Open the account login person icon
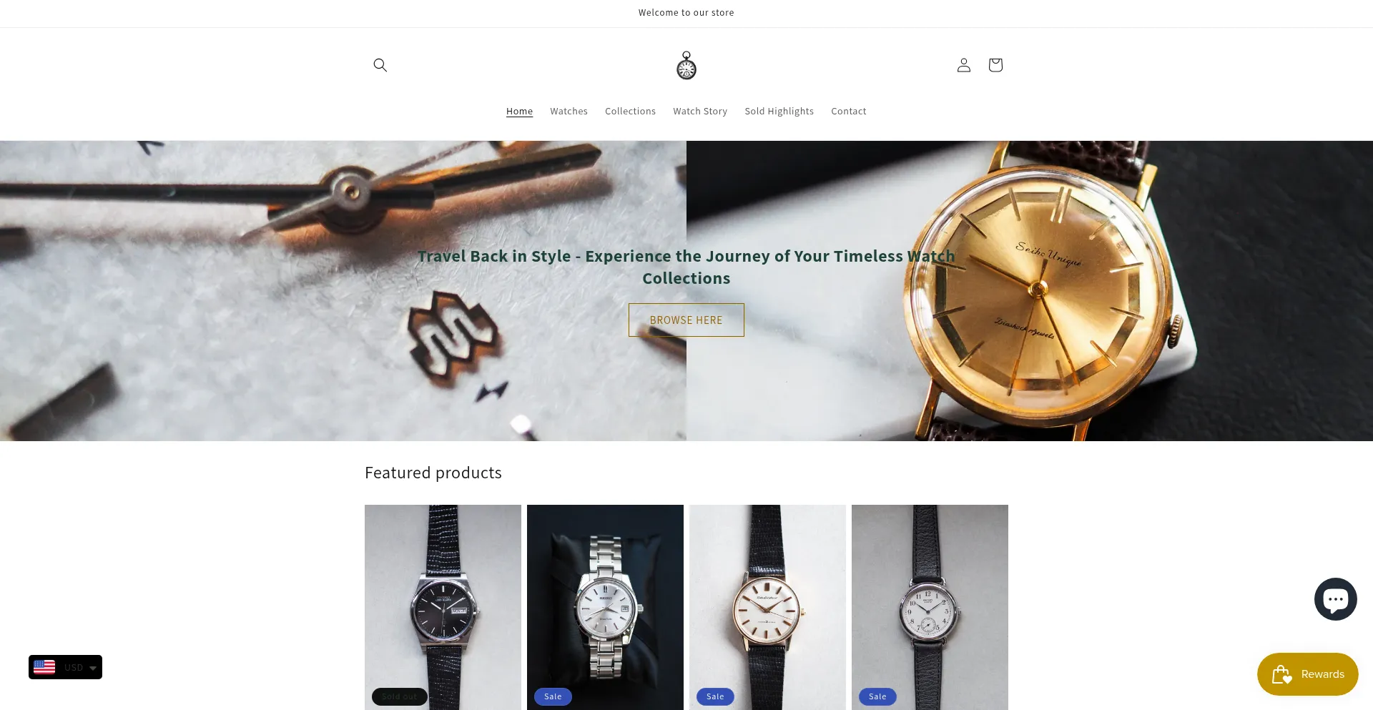The image size is (1373, 710). pos(964,65)
